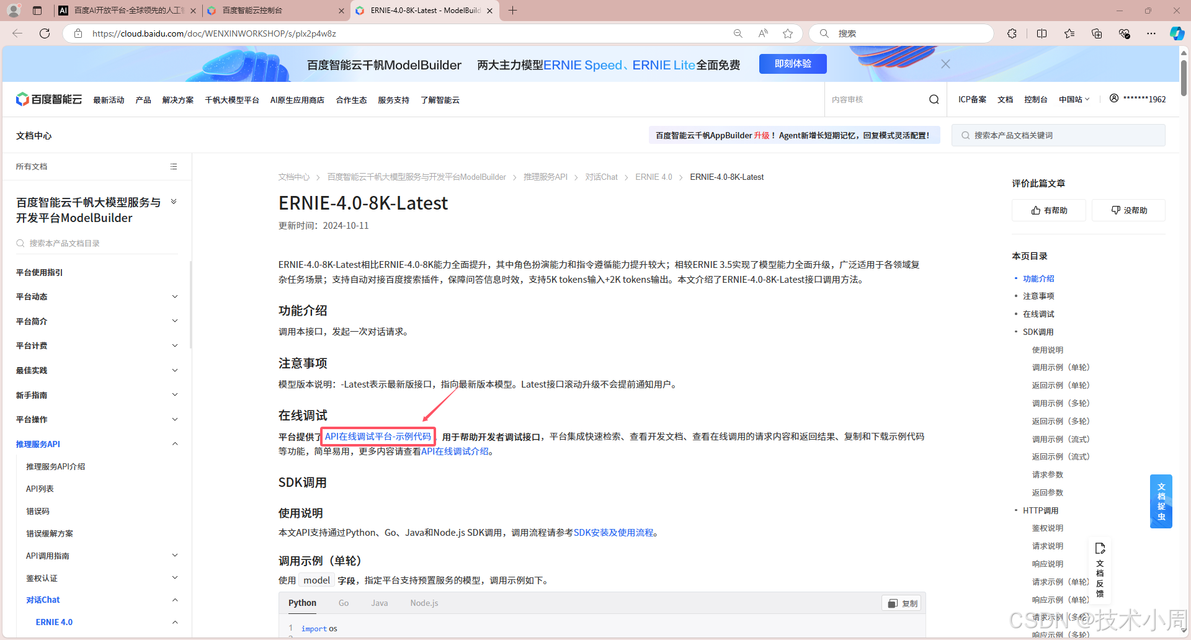Viewport: 1191px width, 640px height.
Task: Switch to the 百度AI开放平台 browser tab
Action: click(127, 11)
